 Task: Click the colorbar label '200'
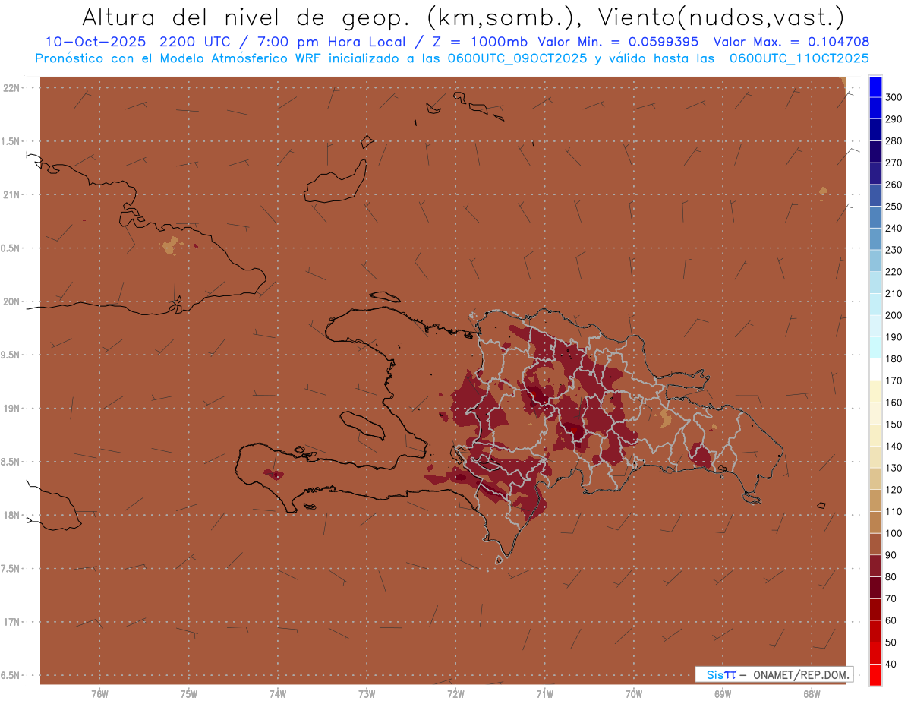[894, 315]
